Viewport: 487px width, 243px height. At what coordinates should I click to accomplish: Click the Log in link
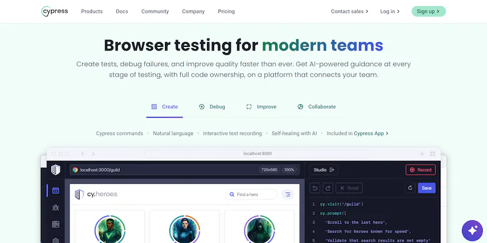pyautogui.click(x=390, y=12)
